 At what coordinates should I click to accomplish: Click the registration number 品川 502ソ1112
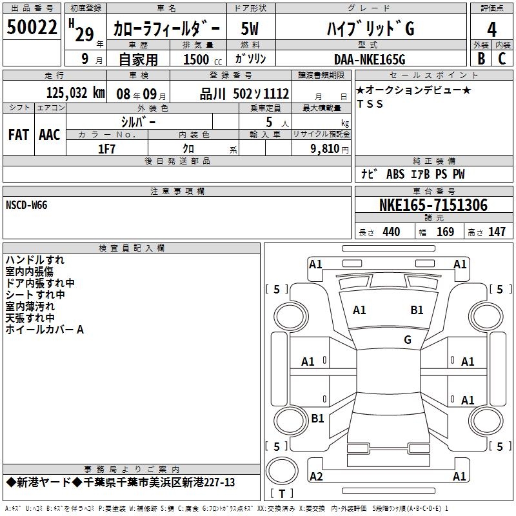click(244, 94)
